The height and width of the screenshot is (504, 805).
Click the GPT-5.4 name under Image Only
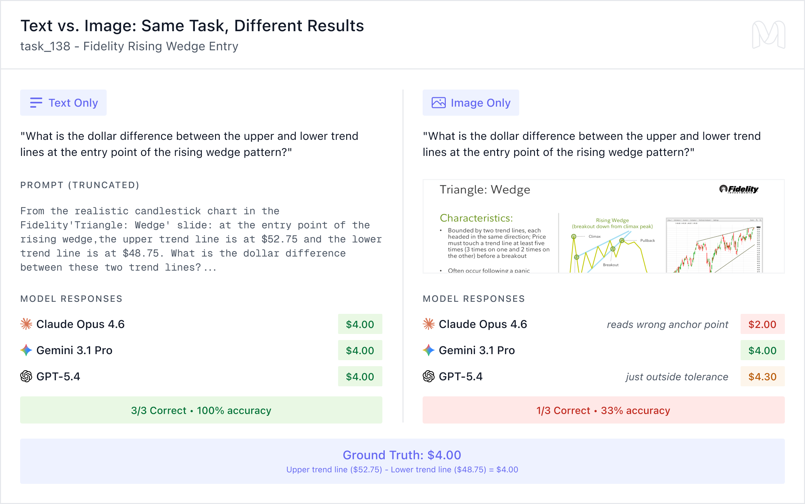click(x=461, y=376)
